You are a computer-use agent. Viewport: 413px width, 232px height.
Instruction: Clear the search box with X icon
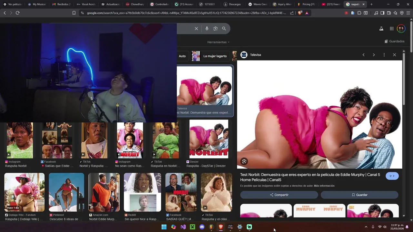pos(196,29)
